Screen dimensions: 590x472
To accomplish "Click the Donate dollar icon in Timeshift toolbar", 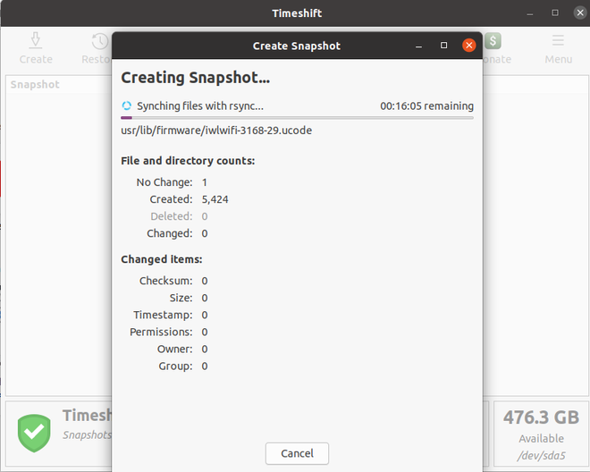I will (x=493, y=40).
